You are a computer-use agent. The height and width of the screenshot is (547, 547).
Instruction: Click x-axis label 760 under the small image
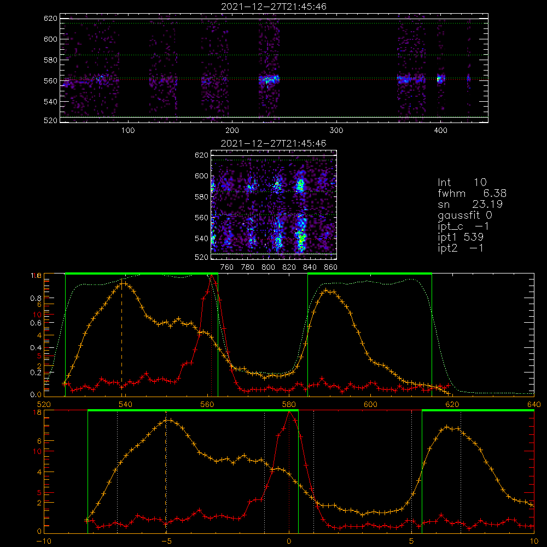pos(227,267)
